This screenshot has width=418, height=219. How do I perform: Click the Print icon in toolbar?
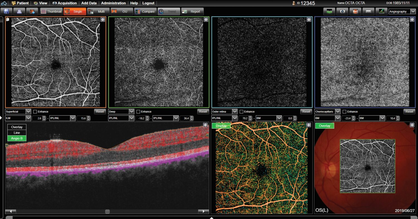[x=19, y=12]
